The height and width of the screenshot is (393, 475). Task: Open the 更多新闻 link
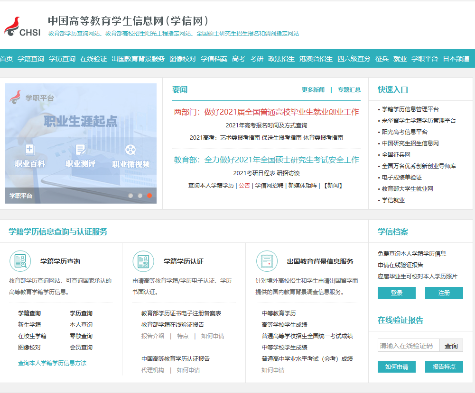pyautogui.click(x=313, y=90)
